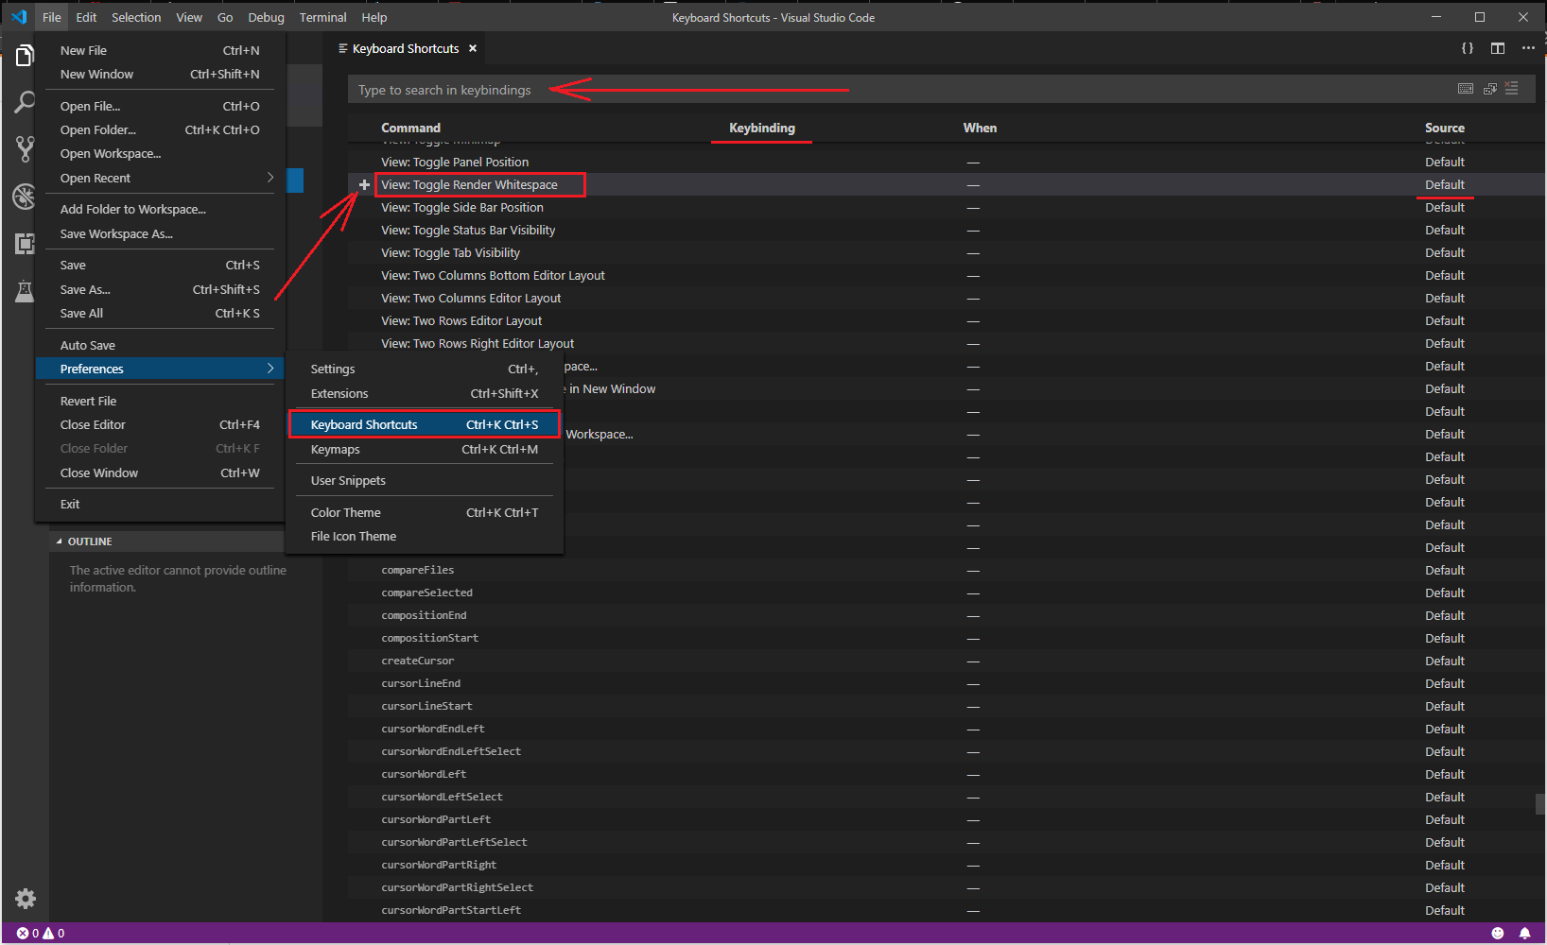Click the VS Code logo in the title bar
Screen dimensions: 1547x945
19,17
